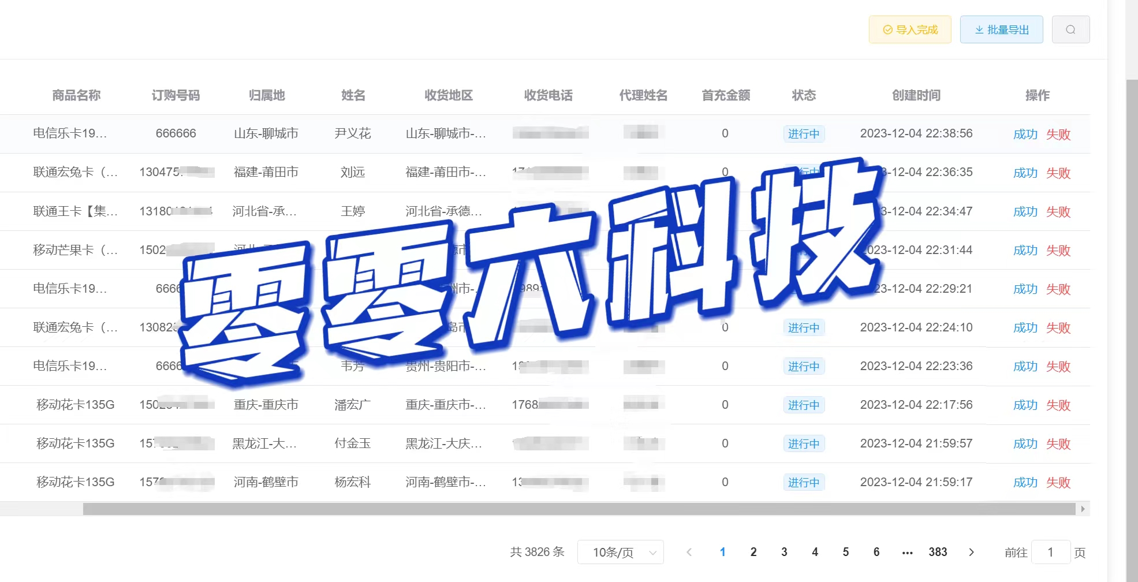This screenshot has height=582, width=1138.
Task: Click 成功 for the 22:29:21 order
Action: click(1025, 289)
